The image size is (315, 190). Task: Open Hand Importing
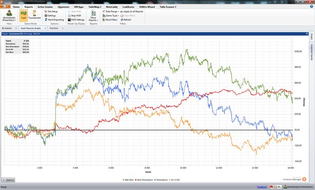(x=54, y=20)
